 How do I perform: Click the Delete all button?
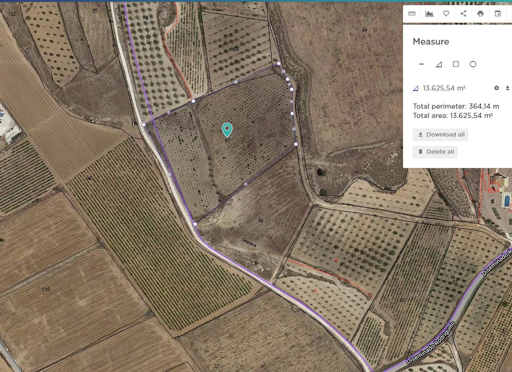click(x=435, y=152)
